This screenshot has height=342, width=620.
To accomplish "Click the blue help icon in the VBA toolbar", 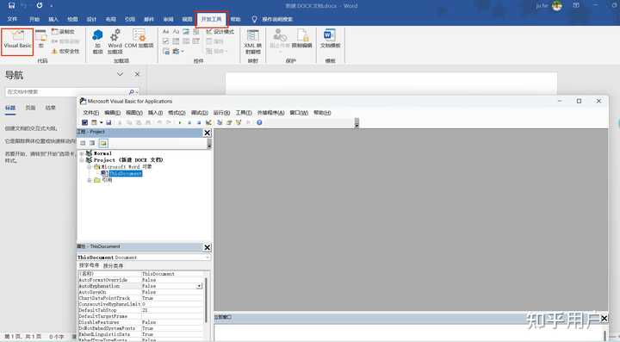I will point(259,122).
